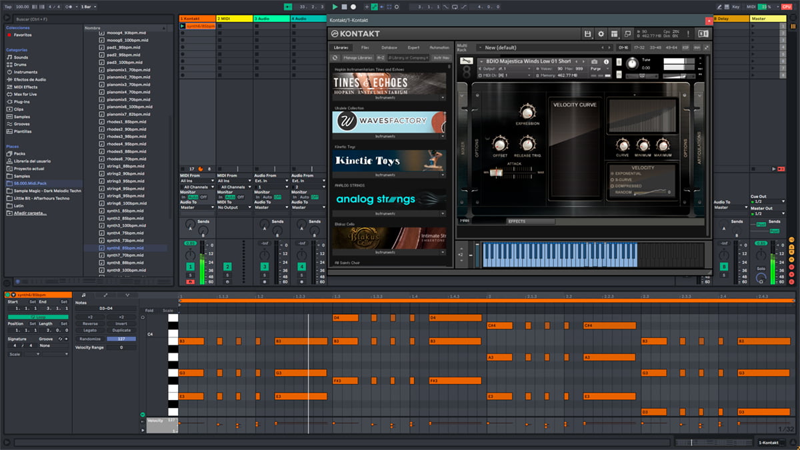Click the Expression knob in Kontakt

click(527, 111)
